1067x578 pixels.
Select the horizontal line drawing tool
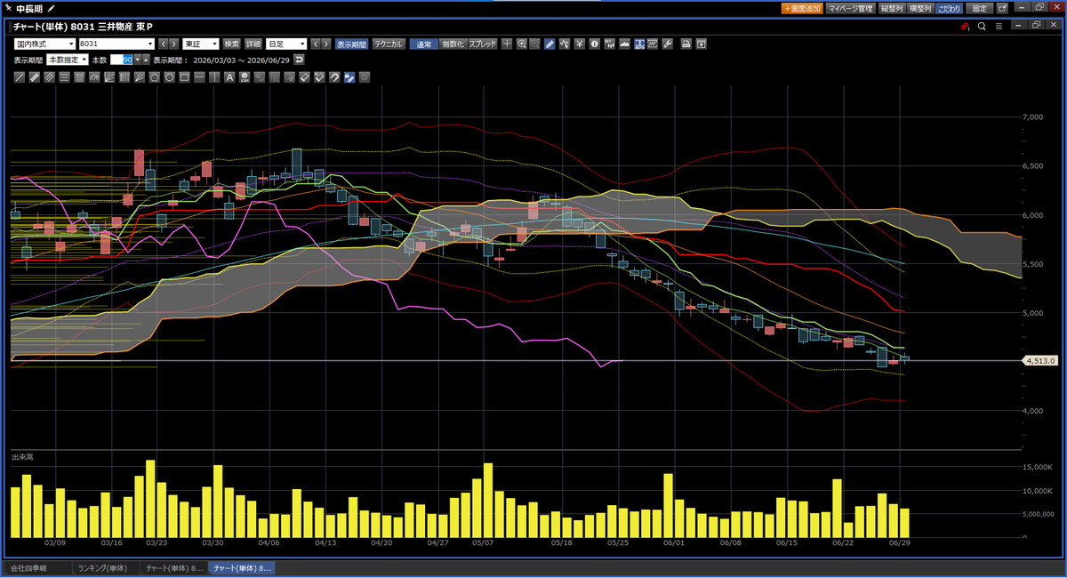tap(199, 77)
